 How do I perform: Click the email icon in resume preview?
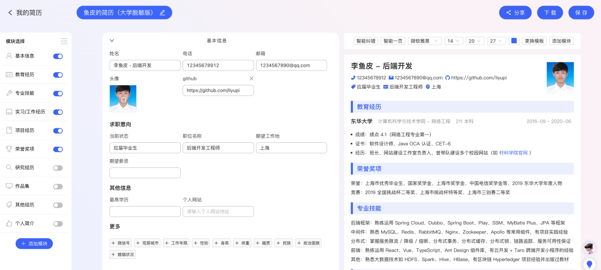pyautogui.click(x=391, y=78)
